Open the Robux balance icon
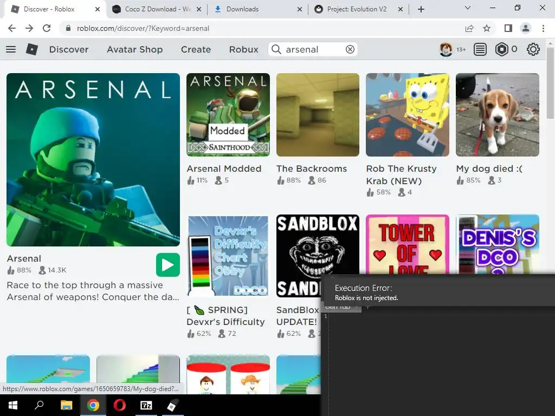This screenshot has height=416, width=555. (501, 49)
